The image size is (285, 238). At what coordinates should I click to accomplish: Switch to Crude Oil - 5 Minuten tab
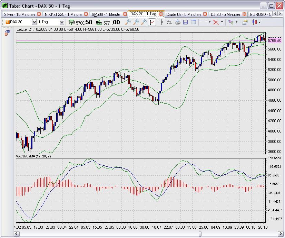tap(184, 14)
